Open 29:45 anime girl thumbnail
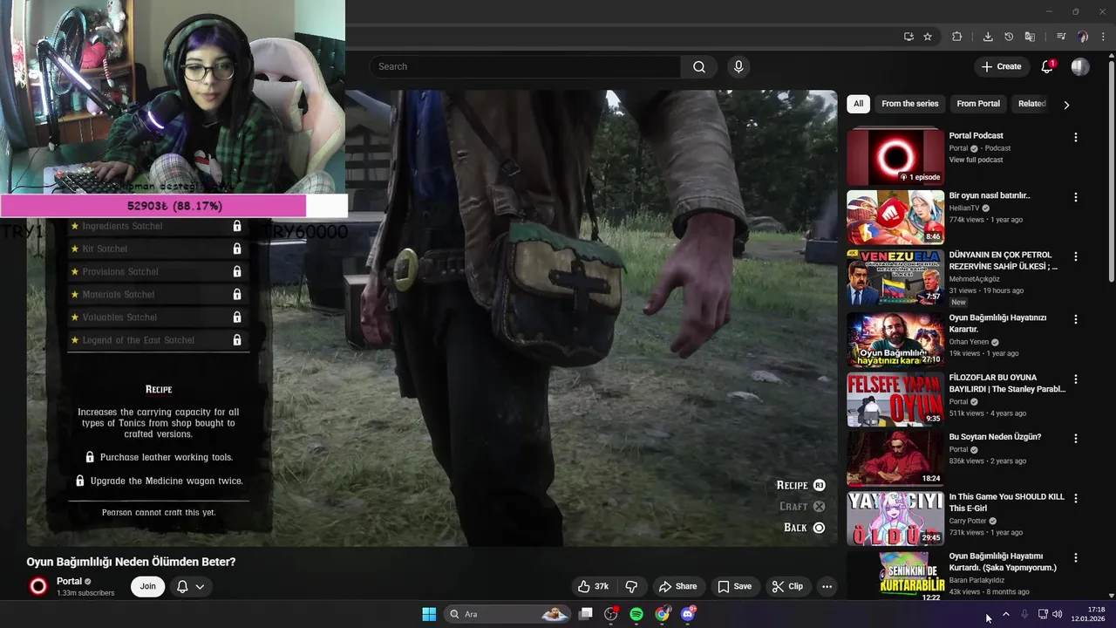This screenshot has width=1116, height=628. click(x=895, y=518)
